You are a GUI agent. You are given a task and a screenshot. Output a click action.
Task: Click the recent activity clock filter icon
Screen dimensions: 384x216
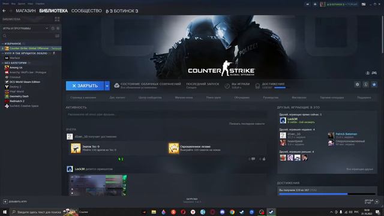[x=53, y=28]
